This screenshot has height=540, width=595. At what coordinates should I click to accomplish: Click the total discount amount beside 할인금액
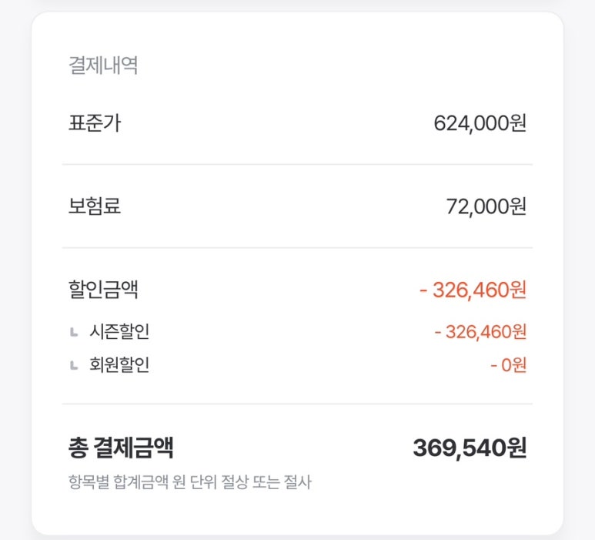point(473,290)
